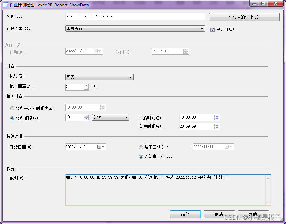Click the scroll-up arrow in the 说明 summary box
The height and width of the screenshot is (224, 286).
(x=269, y=177)
